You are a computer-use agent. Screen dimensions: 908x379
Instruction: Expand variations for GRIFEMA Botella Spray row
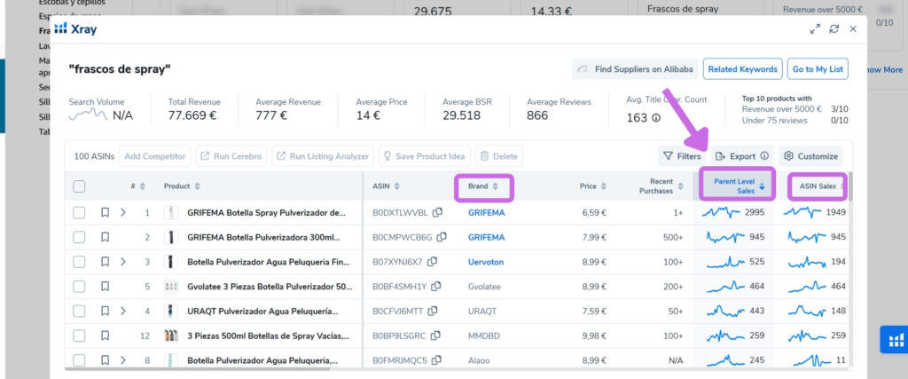coord(122,213)
